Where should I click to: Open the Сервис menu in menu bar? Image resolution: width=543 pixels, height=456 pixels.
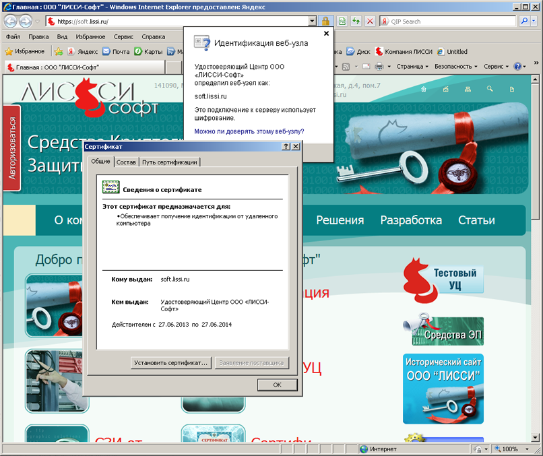point(123,36)
